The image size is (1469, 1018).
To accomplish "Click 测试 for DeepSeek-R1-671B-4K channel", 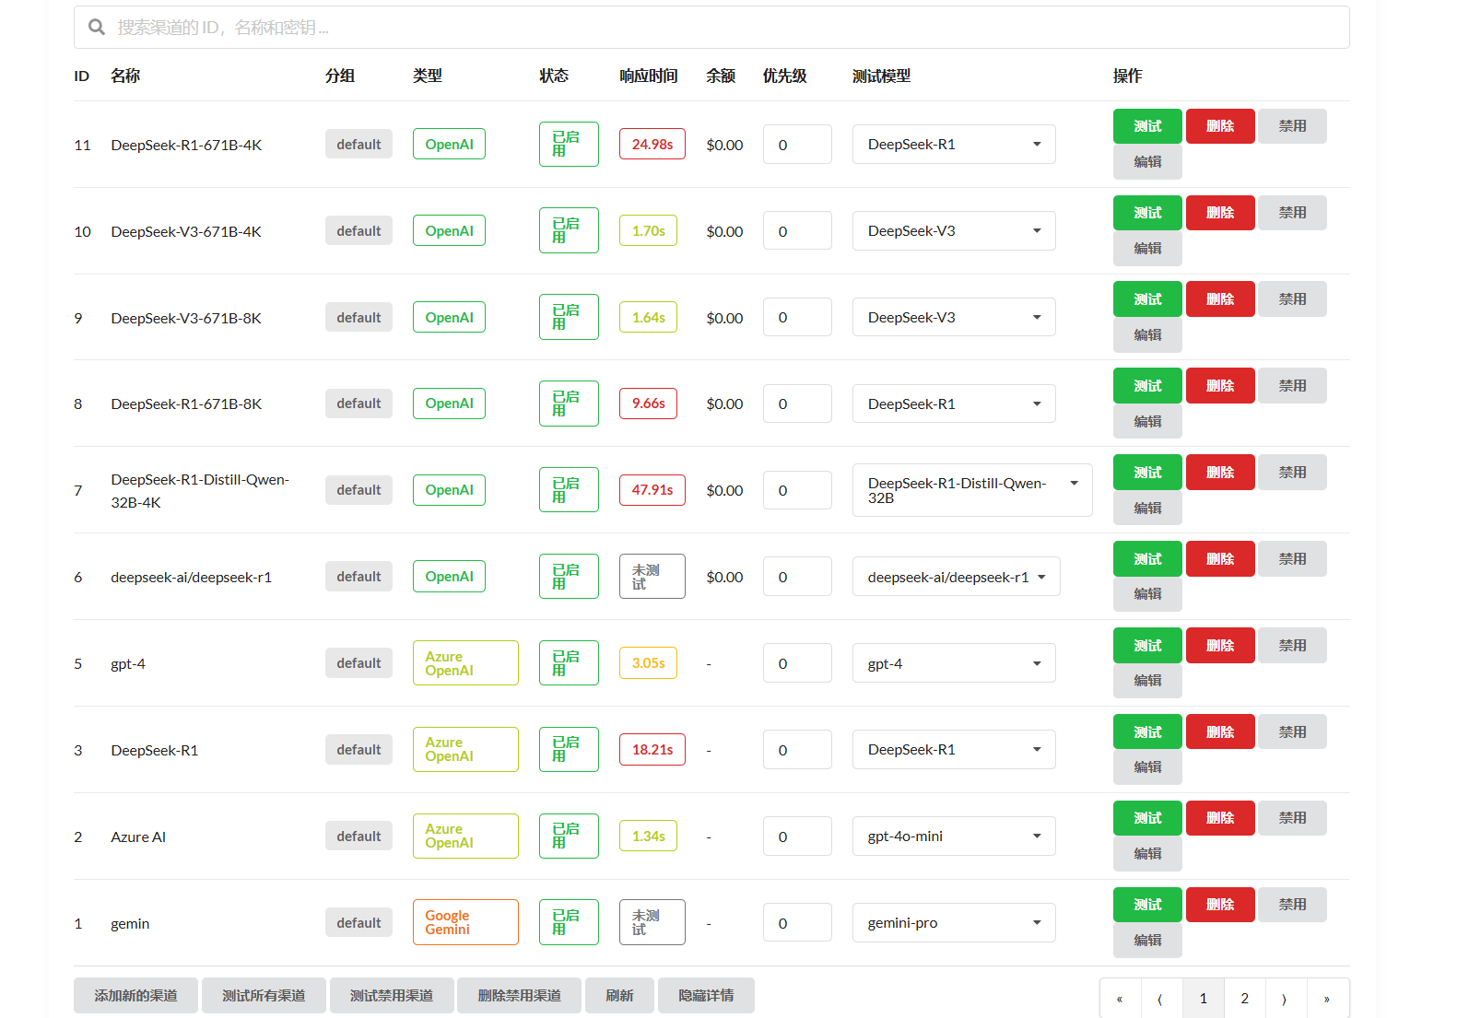I will point(1147,126).
